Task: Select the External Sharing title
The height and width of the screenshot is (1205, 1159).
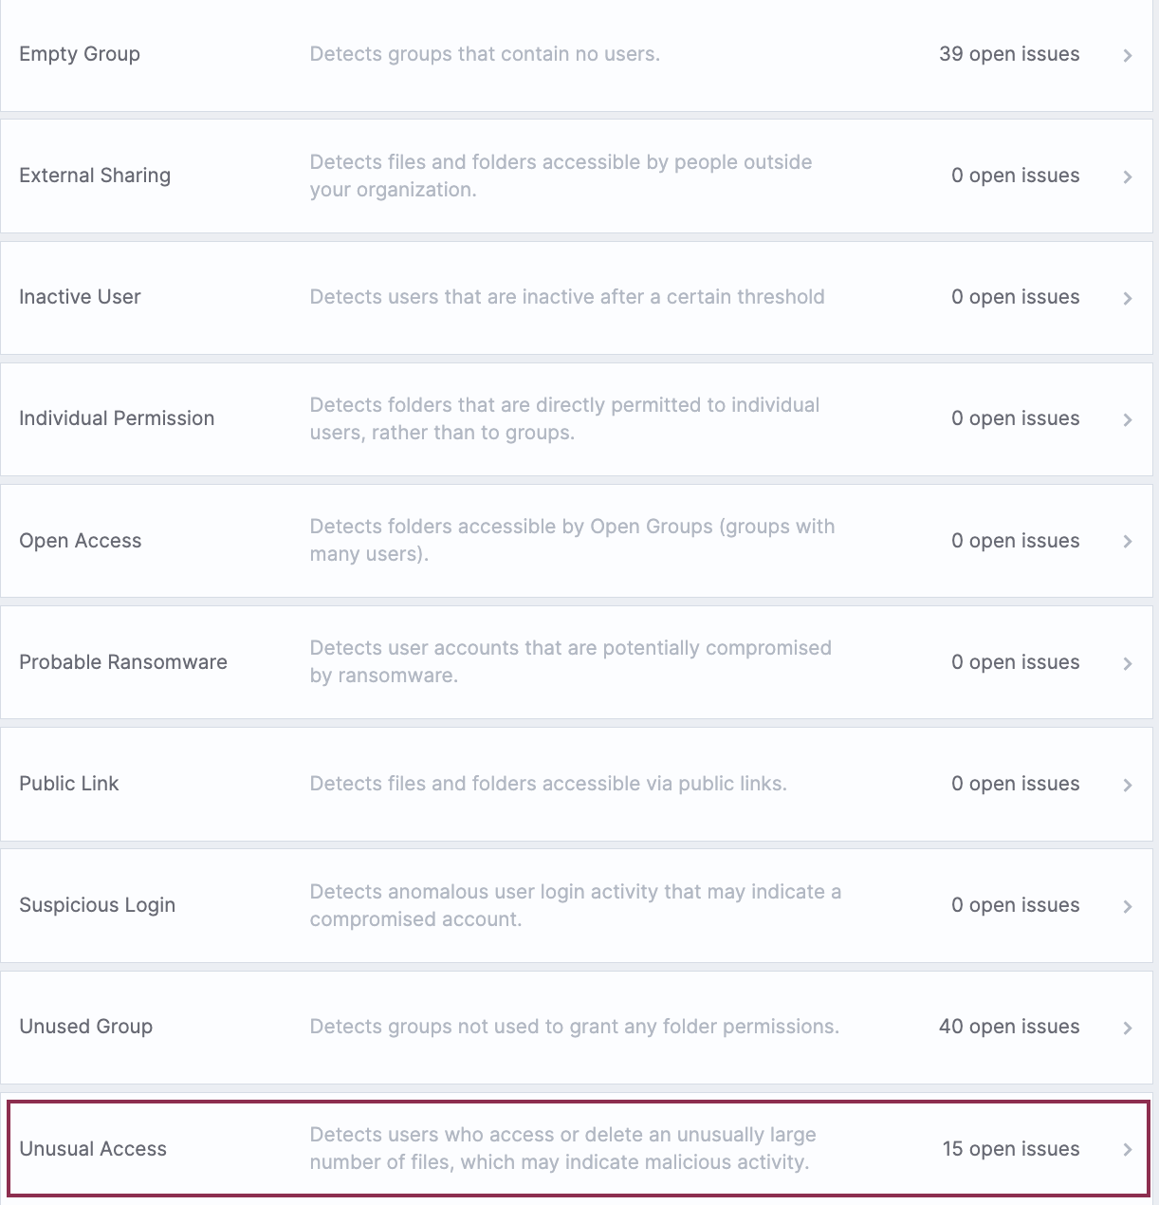Action: (95, 176)
